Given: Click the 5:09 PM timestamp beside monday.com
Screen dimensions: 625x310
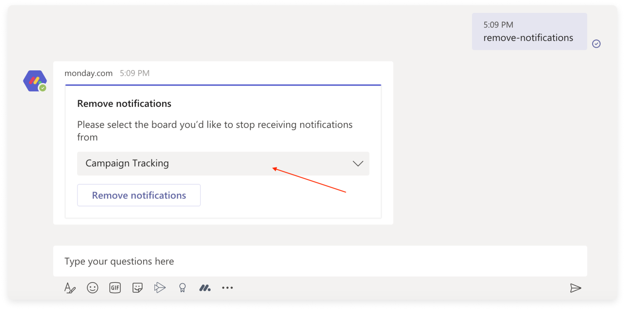Looking at the screenshot, I should click(135, 73).
